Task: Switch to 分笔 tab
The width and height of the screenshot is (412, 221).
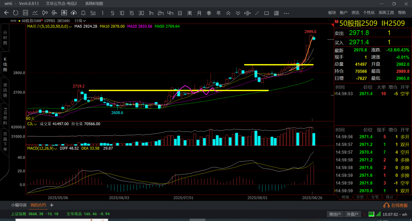Action: click(375, 197)
